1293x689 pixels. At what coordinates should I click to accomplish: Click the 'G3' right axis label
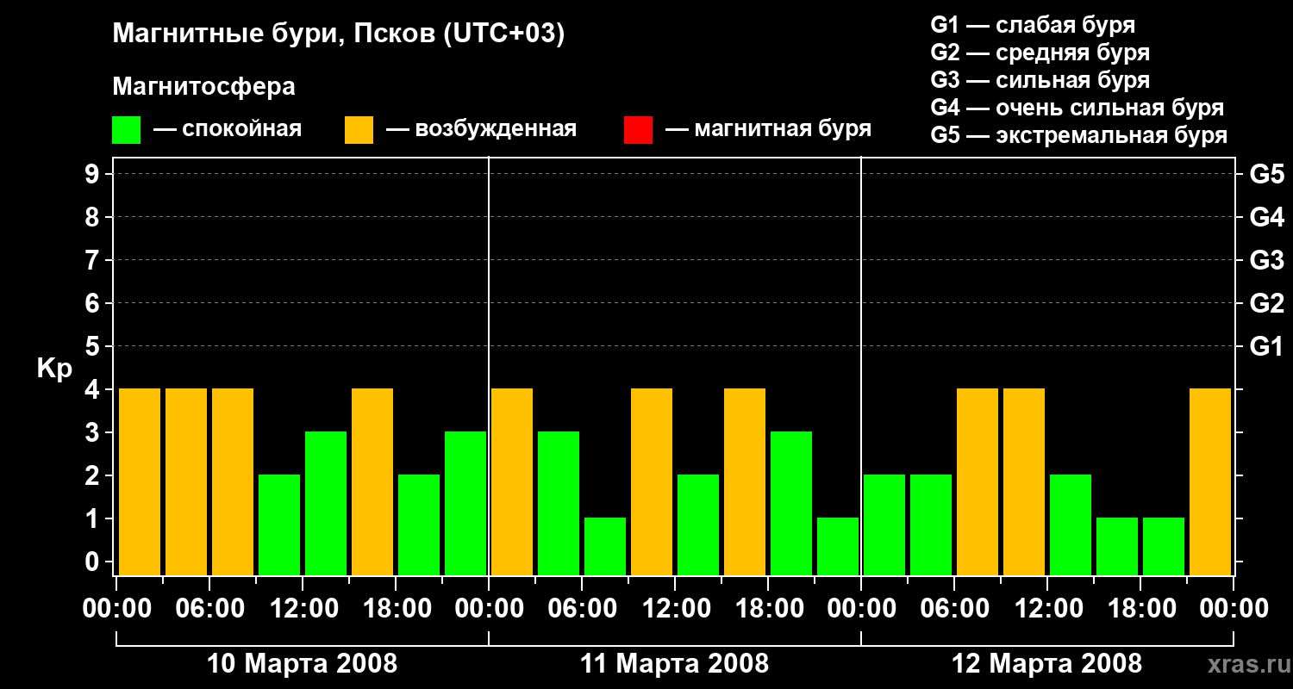[1266, 260]
